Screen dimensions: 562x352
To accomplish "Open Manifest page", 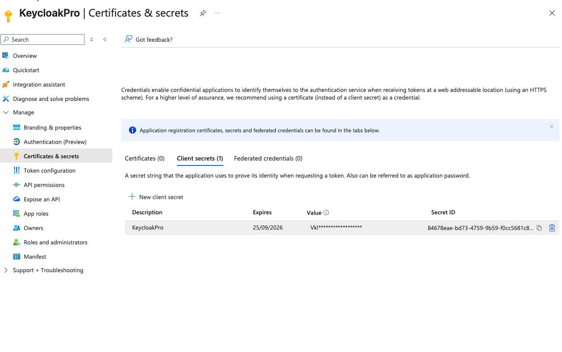I will coord(35,256).
